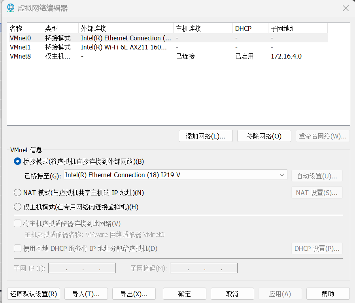Sort by 名称 column header
The width and height of the screenshot is (355, 303).
pyautogui.click(x=25, y=28)
